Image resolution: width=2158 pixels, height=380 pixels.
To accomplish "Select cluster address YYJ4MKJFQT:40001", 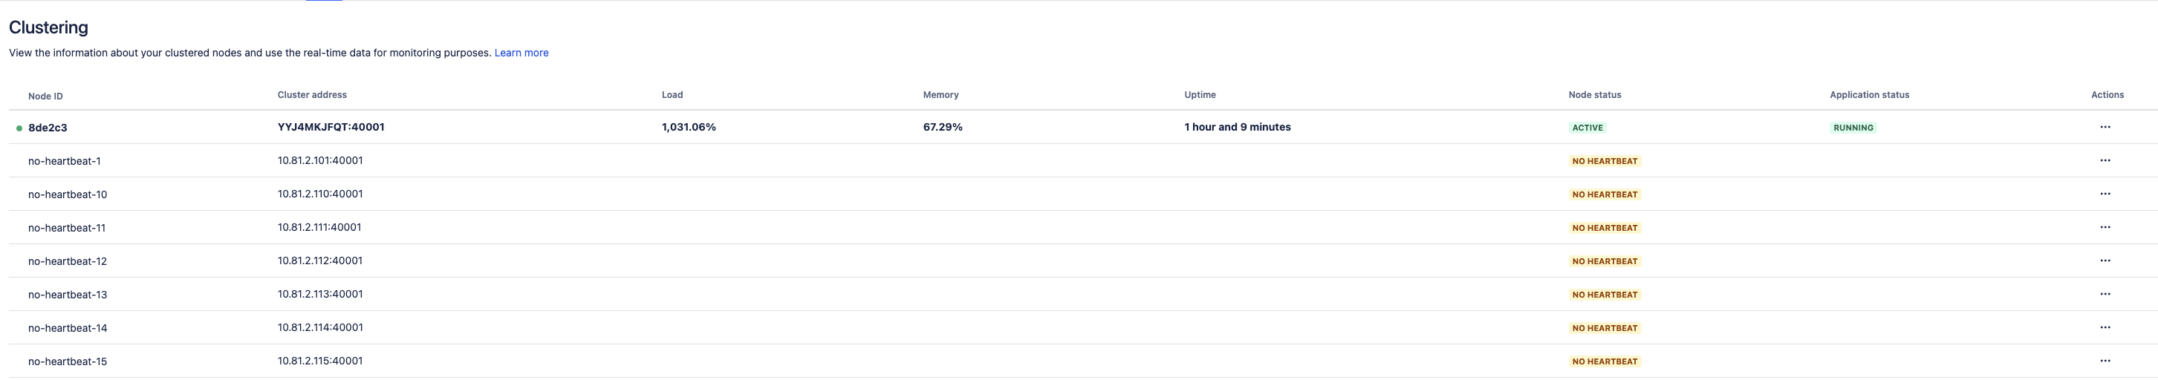I will (331, 127).
